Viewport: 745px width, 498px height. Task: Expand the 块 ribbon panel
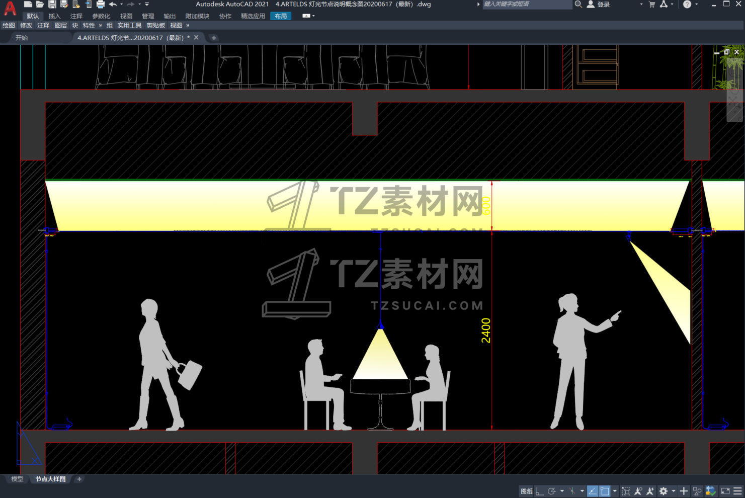pos(75,25)
